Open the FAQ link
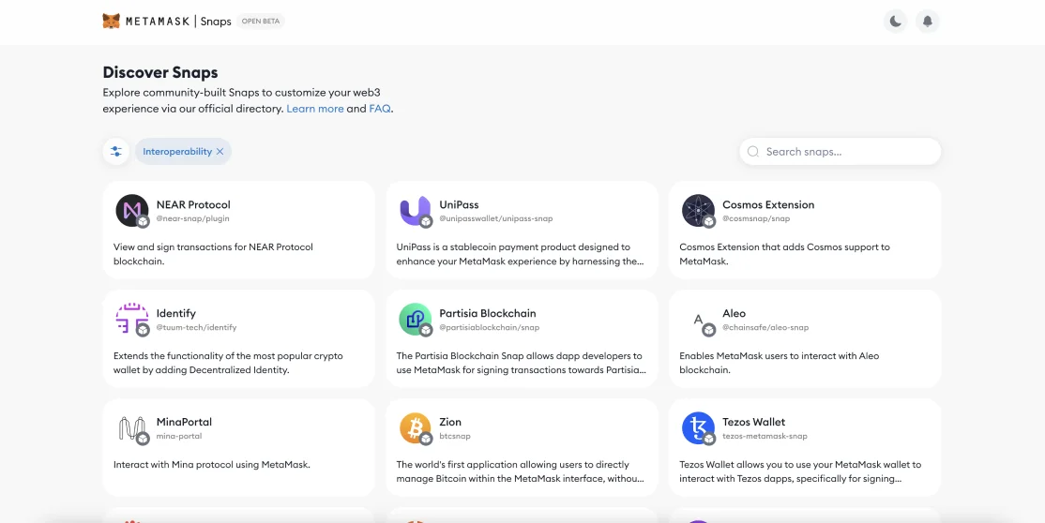This screenshot has width=1045, height=523. coord(380,109)
